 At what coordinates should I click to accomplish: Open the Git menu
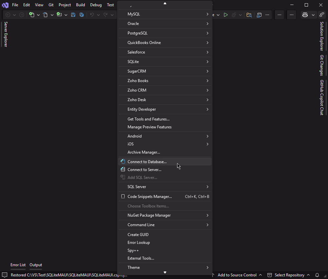pyautogui.click(x=51, y=5)
